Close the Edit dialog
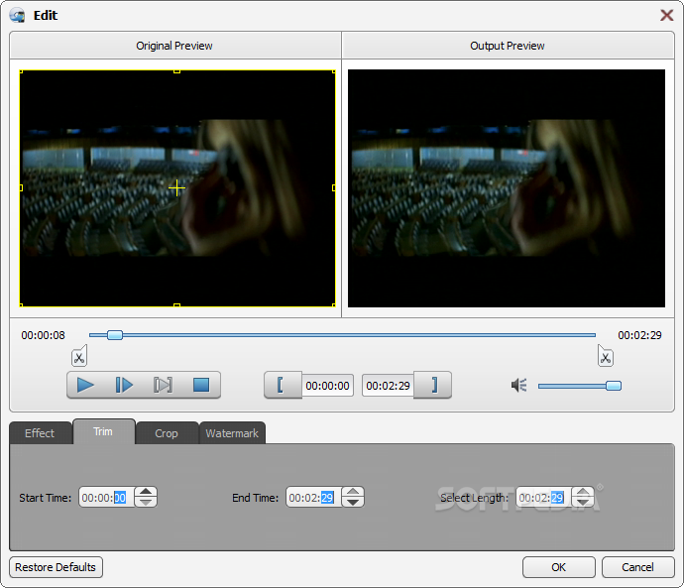Viewport: 684px width, 588px height. [x=666, y=15]
